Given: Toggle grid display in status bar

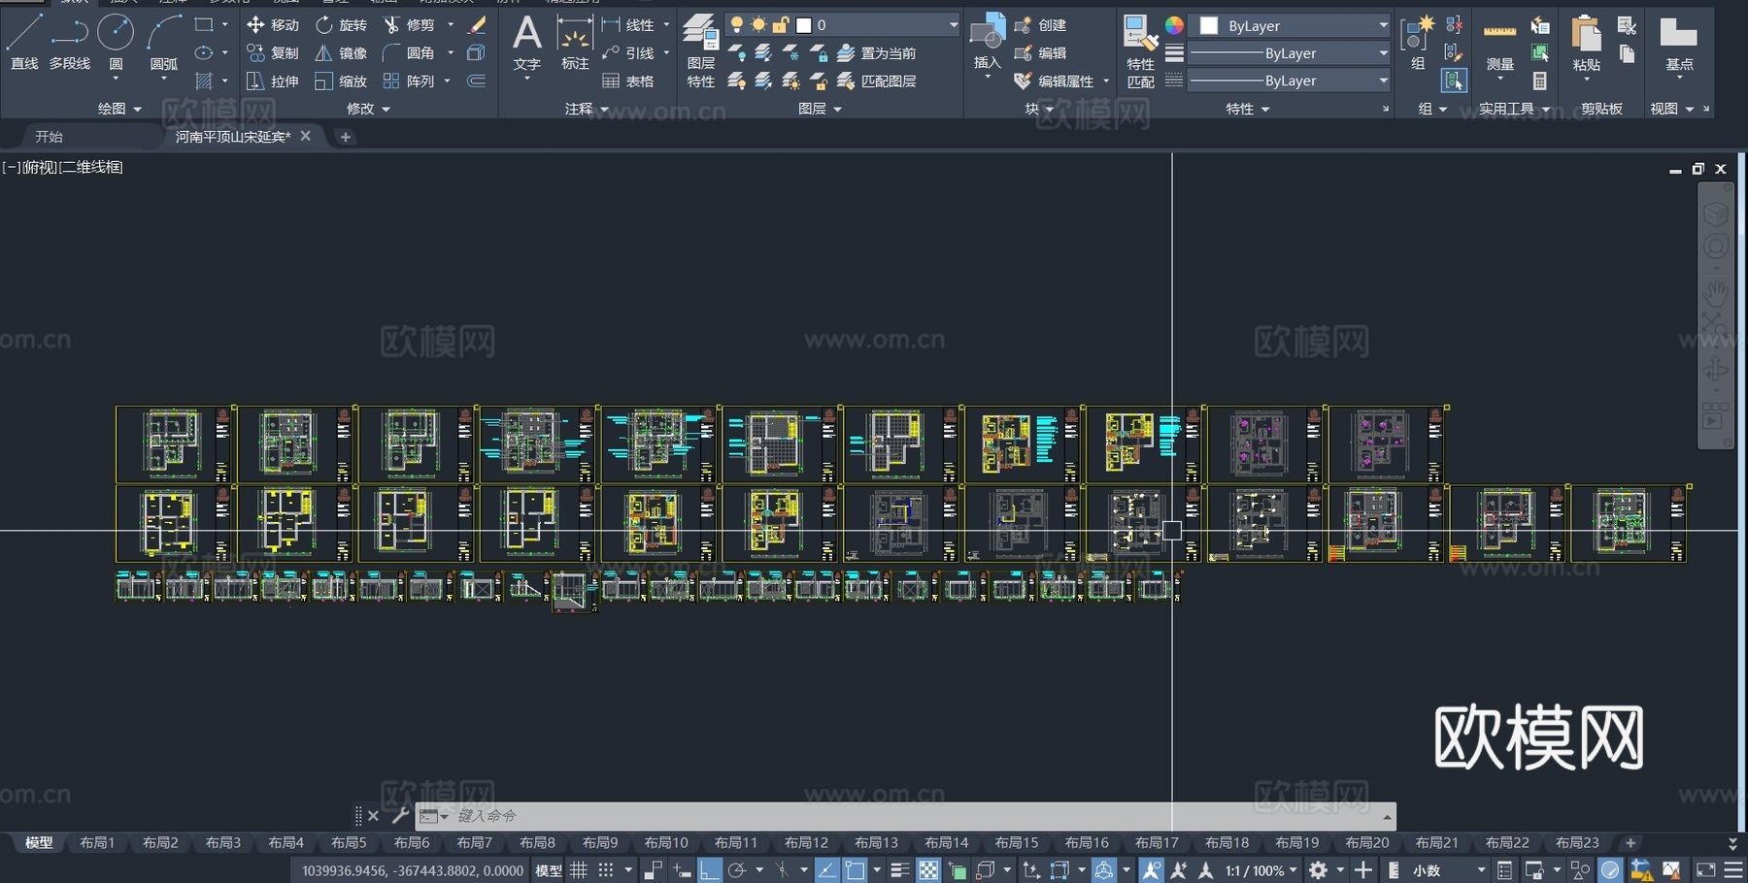Looking at the screenshot, I should (x=579, y=870).
